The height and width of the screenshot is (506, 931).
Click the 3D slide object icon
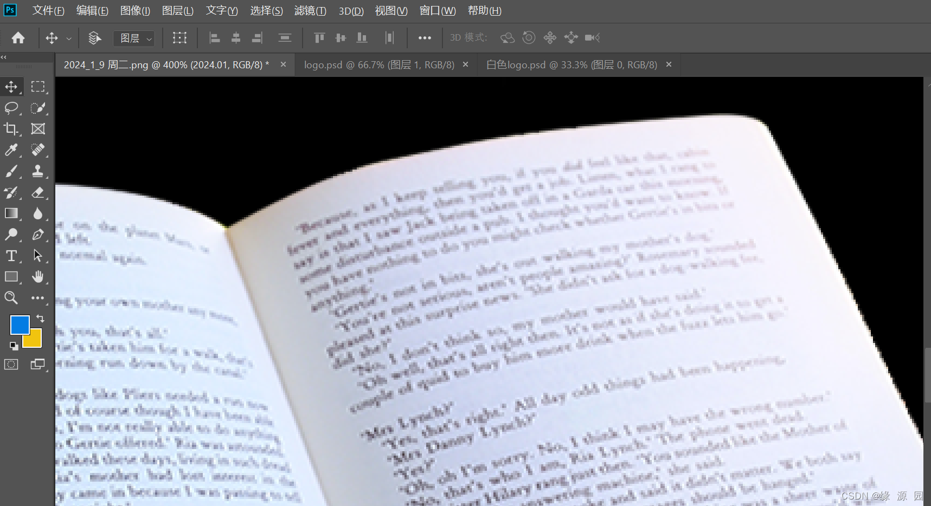coord(571,37)
